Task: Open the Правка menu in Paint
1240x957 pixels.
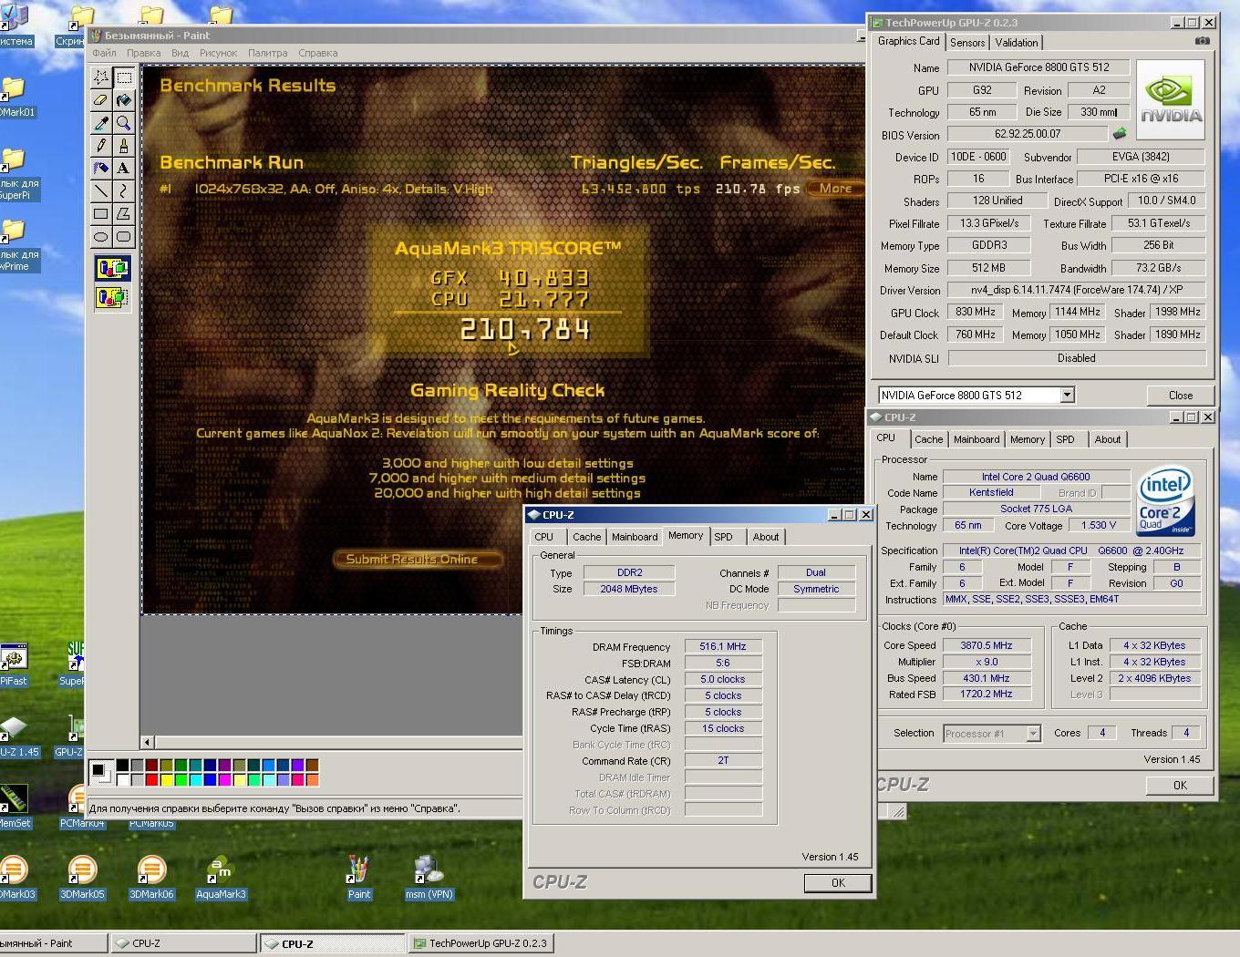Action: [x=143, y=53]
